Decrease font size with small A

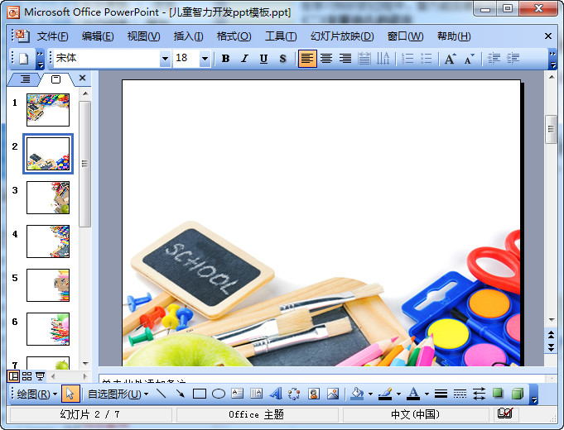click(x=470, y=58)
